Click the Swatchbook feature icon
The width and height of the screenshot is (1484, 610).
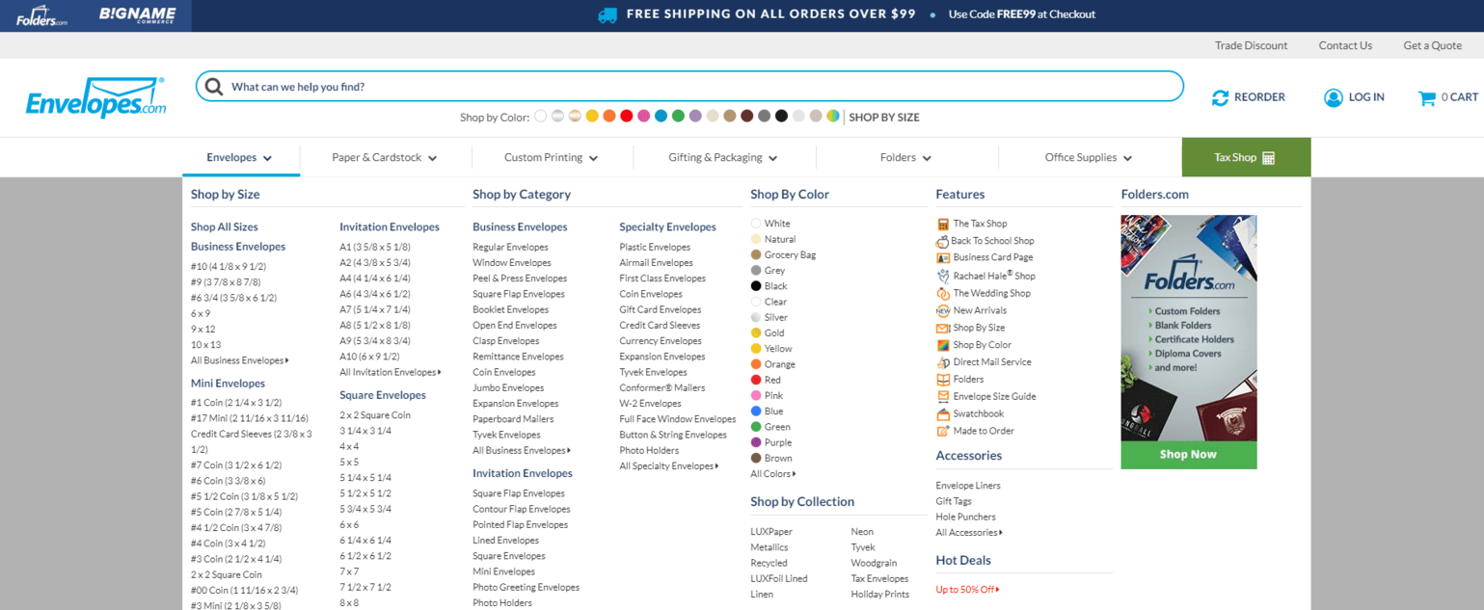[x=943, y=413]
